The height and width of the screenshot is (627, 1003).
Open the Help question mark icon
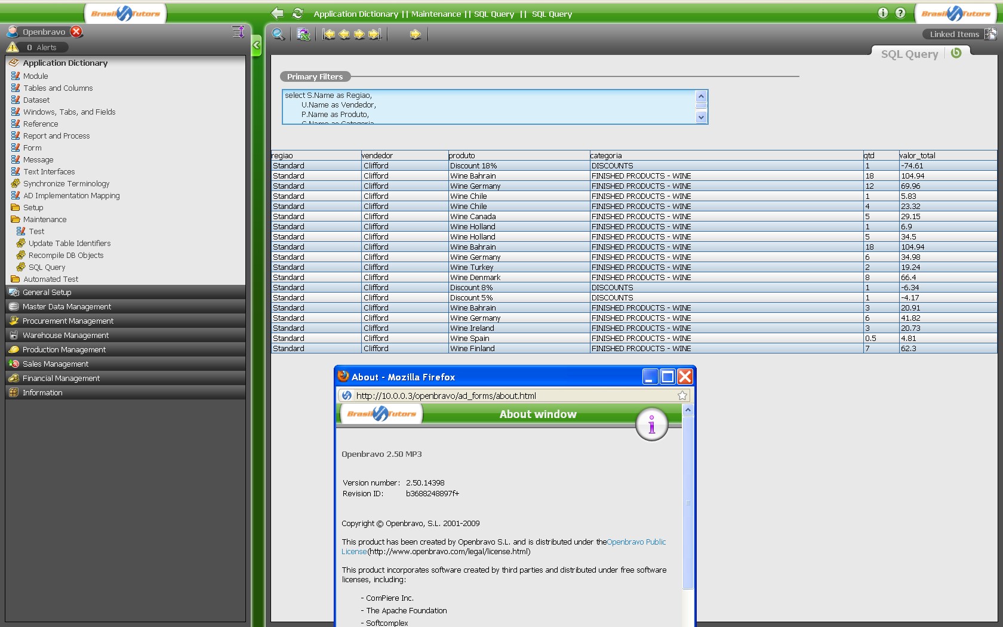[x=900, y=13]
